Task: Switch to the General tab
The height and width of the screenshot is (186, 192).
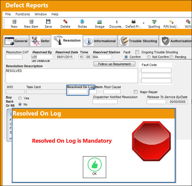Action: click(16, 41)
